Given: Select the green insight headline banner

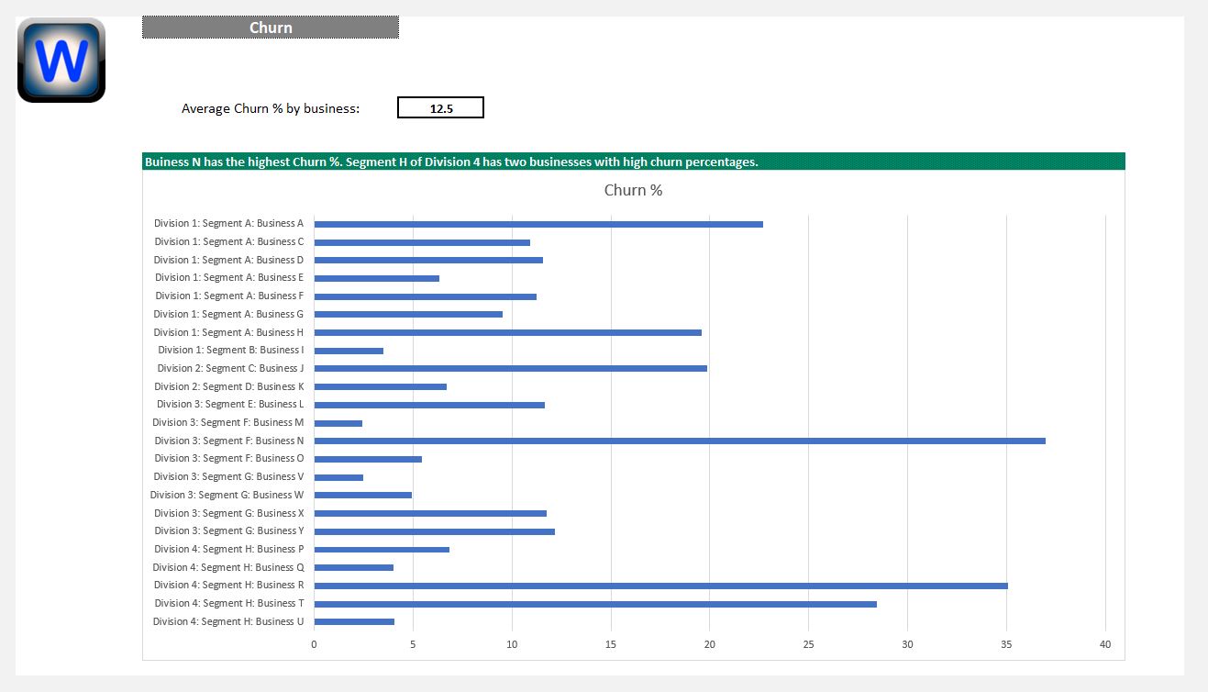Looking at the screenshot, I should (x=633, y=162).
